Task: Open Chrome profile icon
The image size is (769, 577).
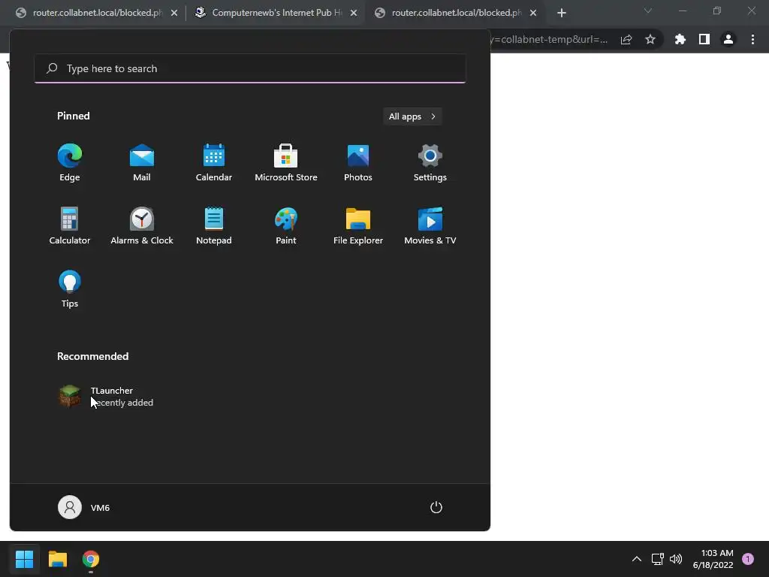Action: (728, 39)
